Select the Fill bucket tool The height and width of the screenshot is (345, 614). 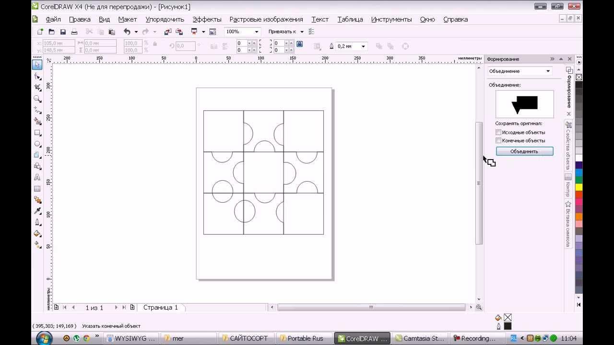tap(37, 233)
